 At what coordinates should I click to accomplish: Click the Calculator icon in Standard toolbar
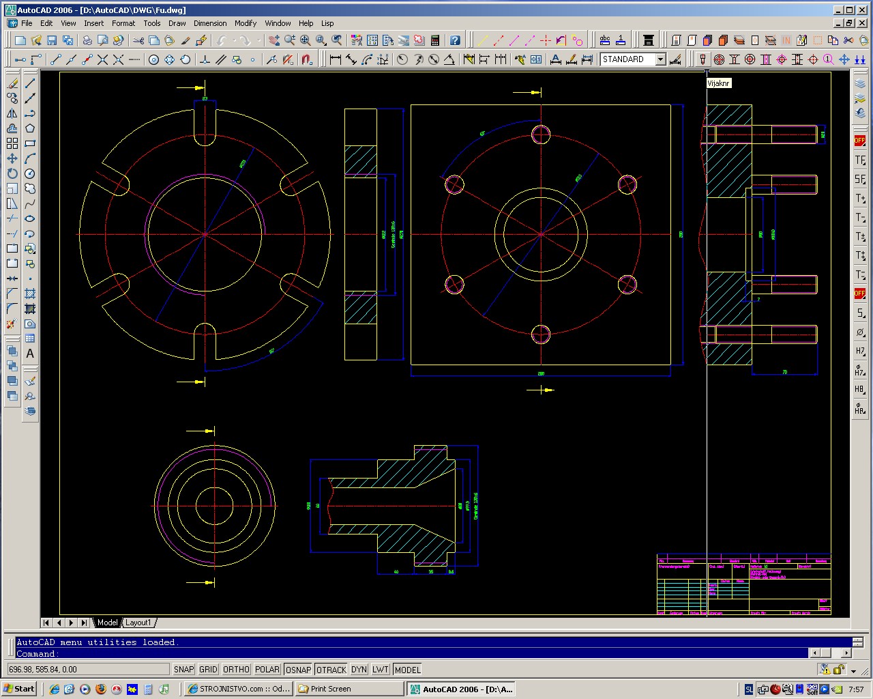coord(434,40)
